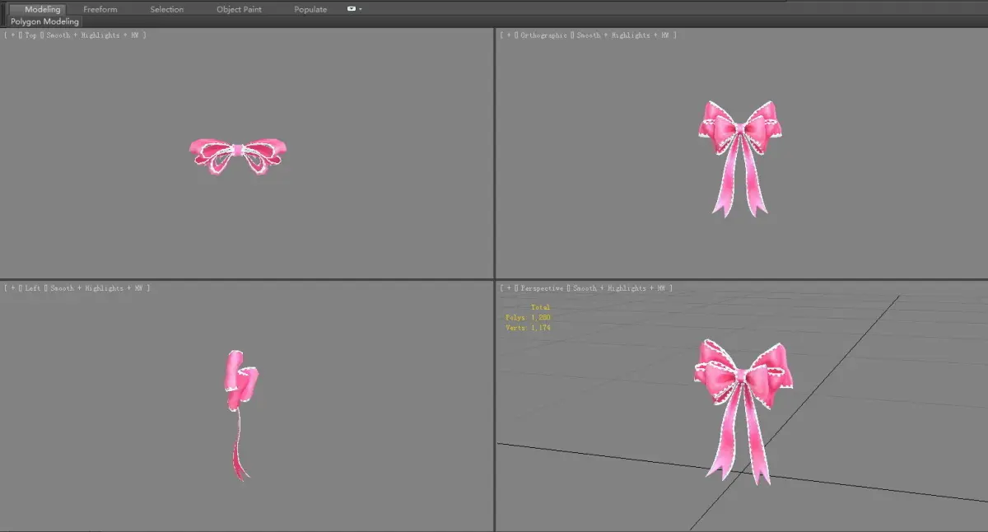The image size is (988, 532).
Task: Click the ribbon minimize toggle icon
Action: (x=352, y=9)
